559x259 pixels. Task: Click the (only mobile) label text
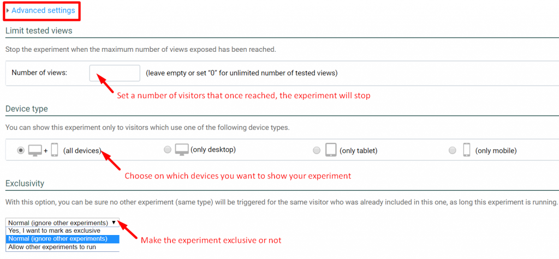pyautogui.click(x=496, y=150)
